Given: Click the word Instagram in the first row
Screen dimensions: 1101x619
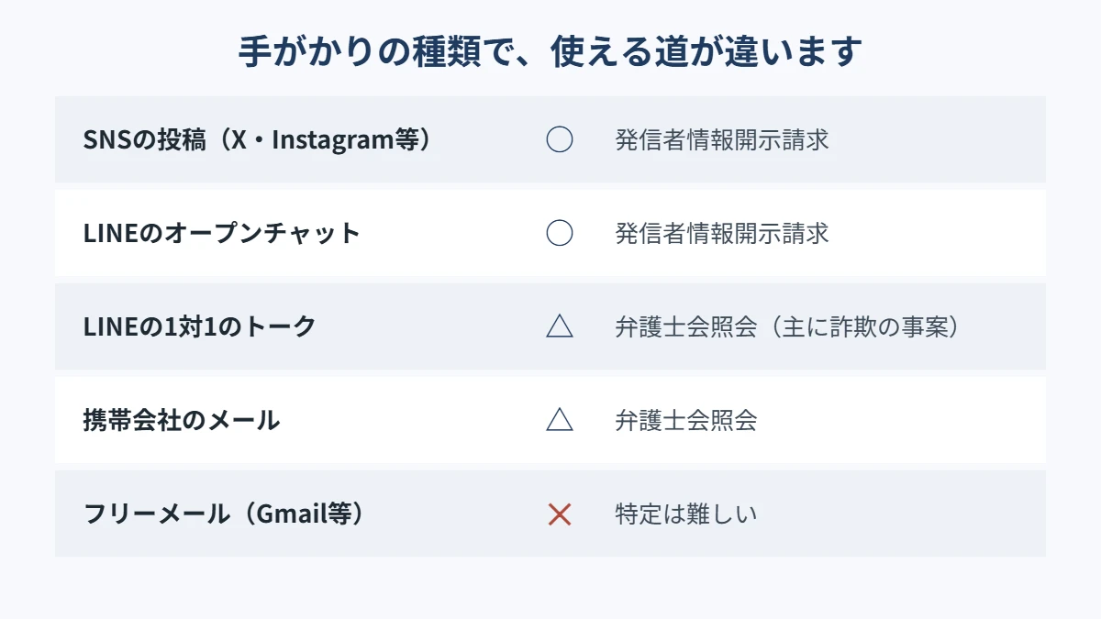Looking at the screenshot, I should coord(334,140).
